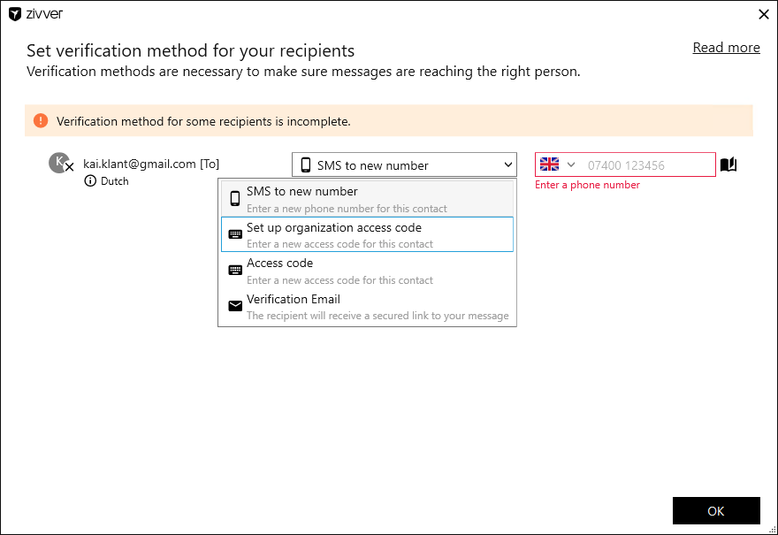Image resolution: width=778 pixels, height=535 pixels.
Task: Open the Read more link
Action: (x=726, y=48)
